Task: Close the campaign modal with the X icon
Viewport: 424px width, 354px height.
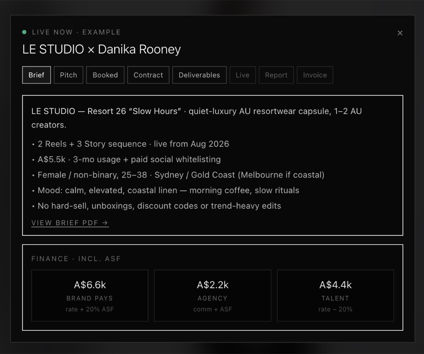Action: (x=400, y=33)
